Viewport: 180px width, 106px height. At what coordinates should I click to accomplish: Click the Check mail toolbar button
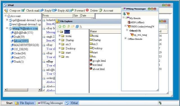click(30, 10)
